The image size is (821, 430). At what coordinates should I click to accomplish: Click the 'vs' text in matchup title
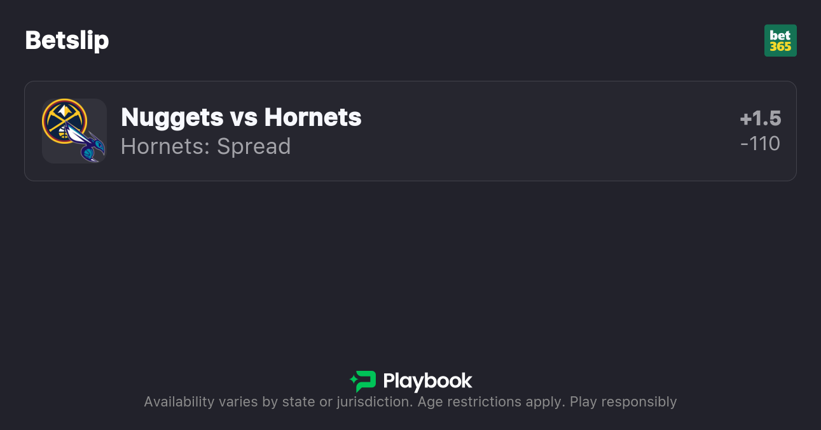(244, 117)
